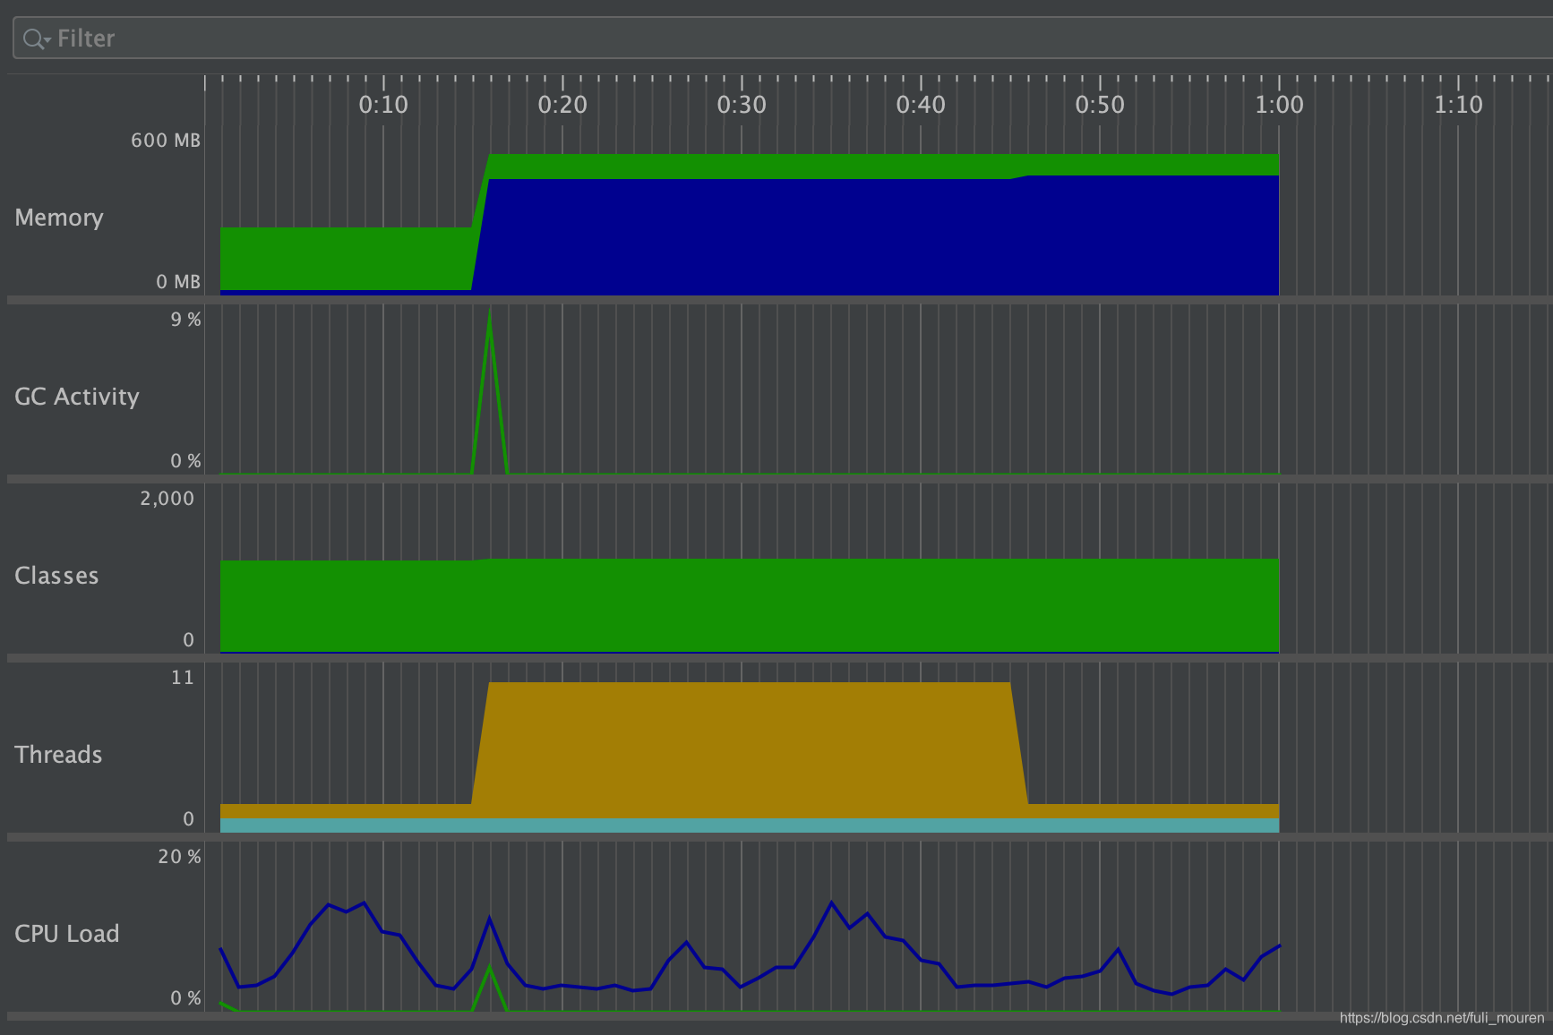Click the green loaded classes area
The width and height of the screenshot is (1553, 1035).
click(x=749, y=606)
